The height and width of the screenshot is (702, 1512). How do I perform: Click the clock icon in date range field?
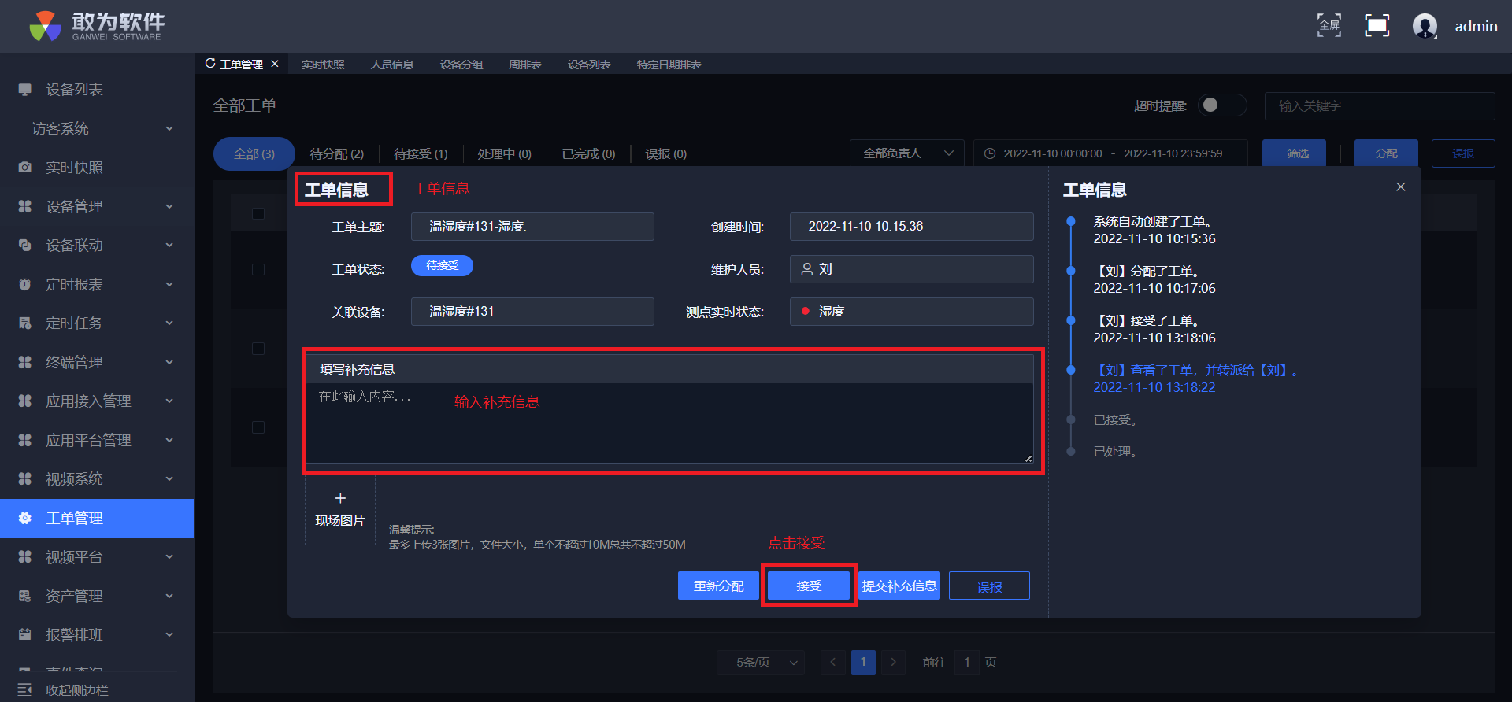[990, 153]
